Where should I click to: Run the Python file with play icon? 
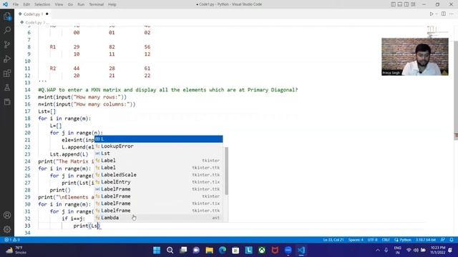431,14
